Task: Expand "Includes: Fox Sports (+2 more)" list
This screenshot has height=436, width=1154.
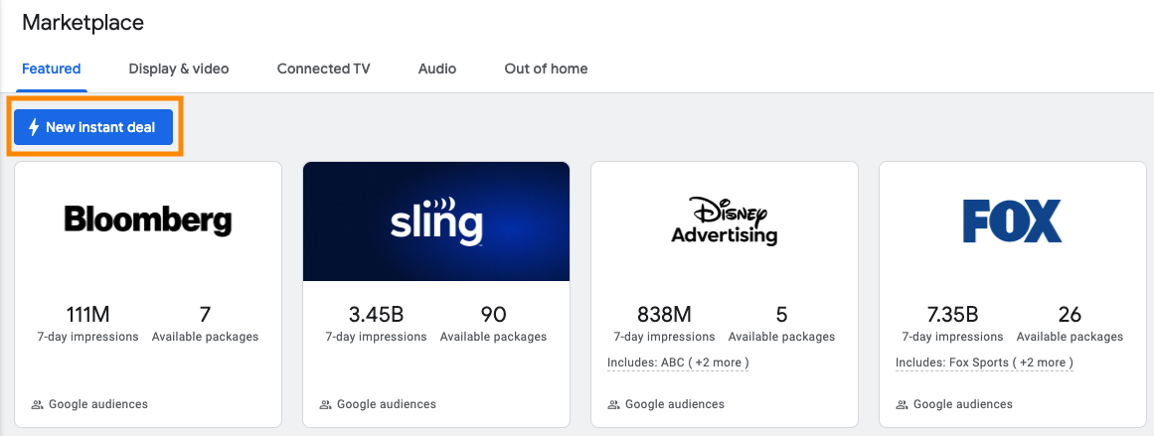Action: tap(984, 363)
